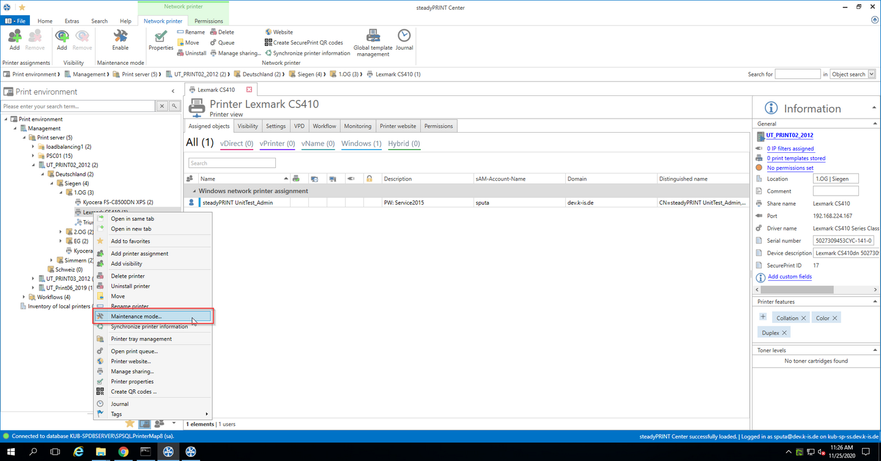Open Global template management

[373, 43]
